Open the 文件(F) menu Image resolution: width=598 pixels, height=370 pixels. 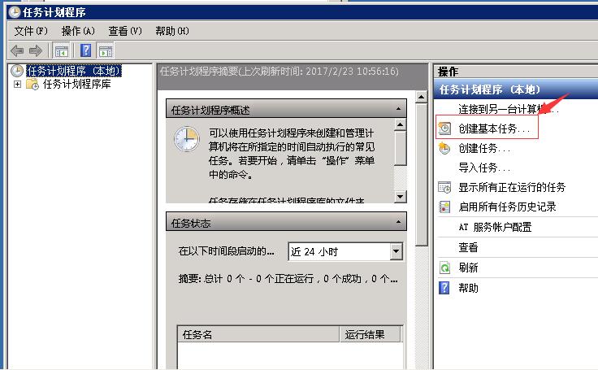click(x=31, y=31)
